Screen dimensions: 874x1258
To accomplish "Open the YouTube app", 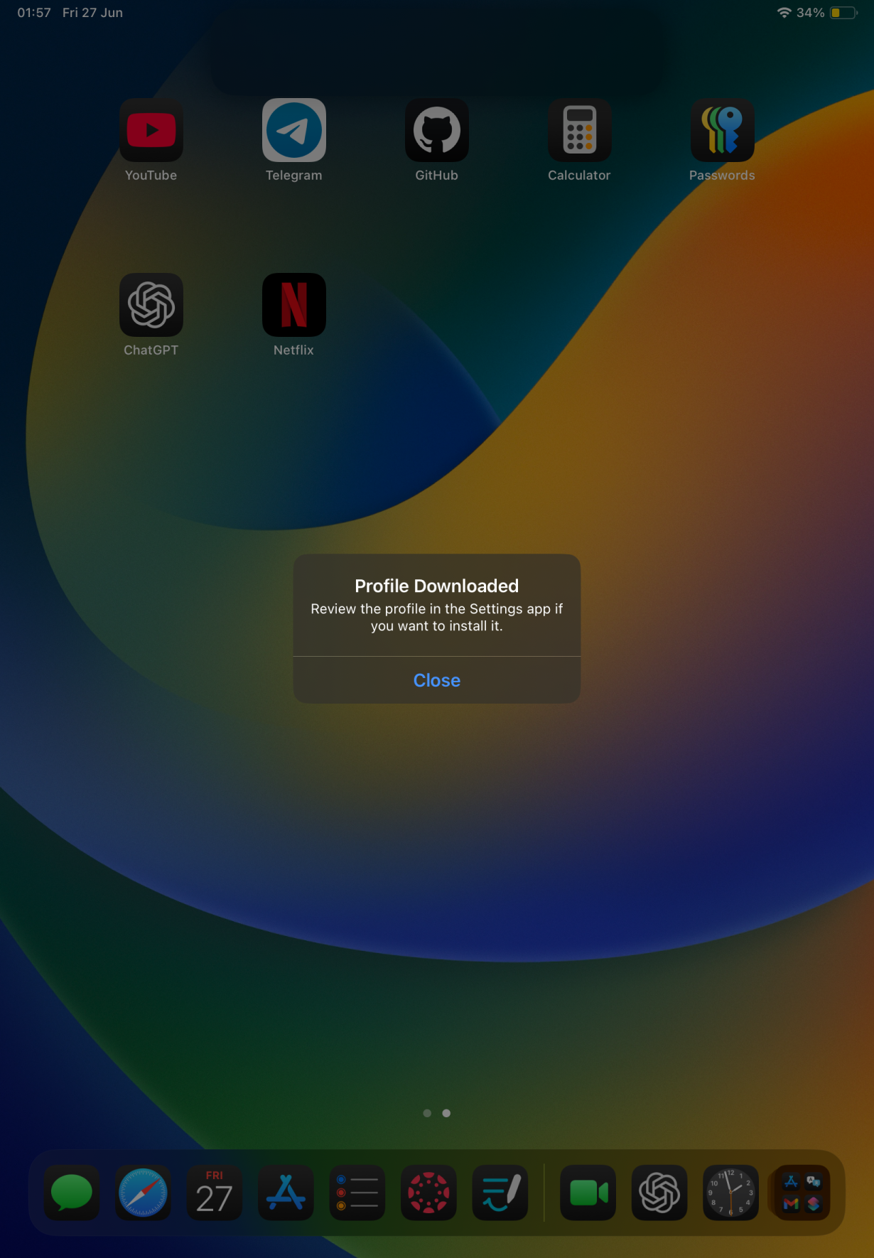I will pos(151,131).
